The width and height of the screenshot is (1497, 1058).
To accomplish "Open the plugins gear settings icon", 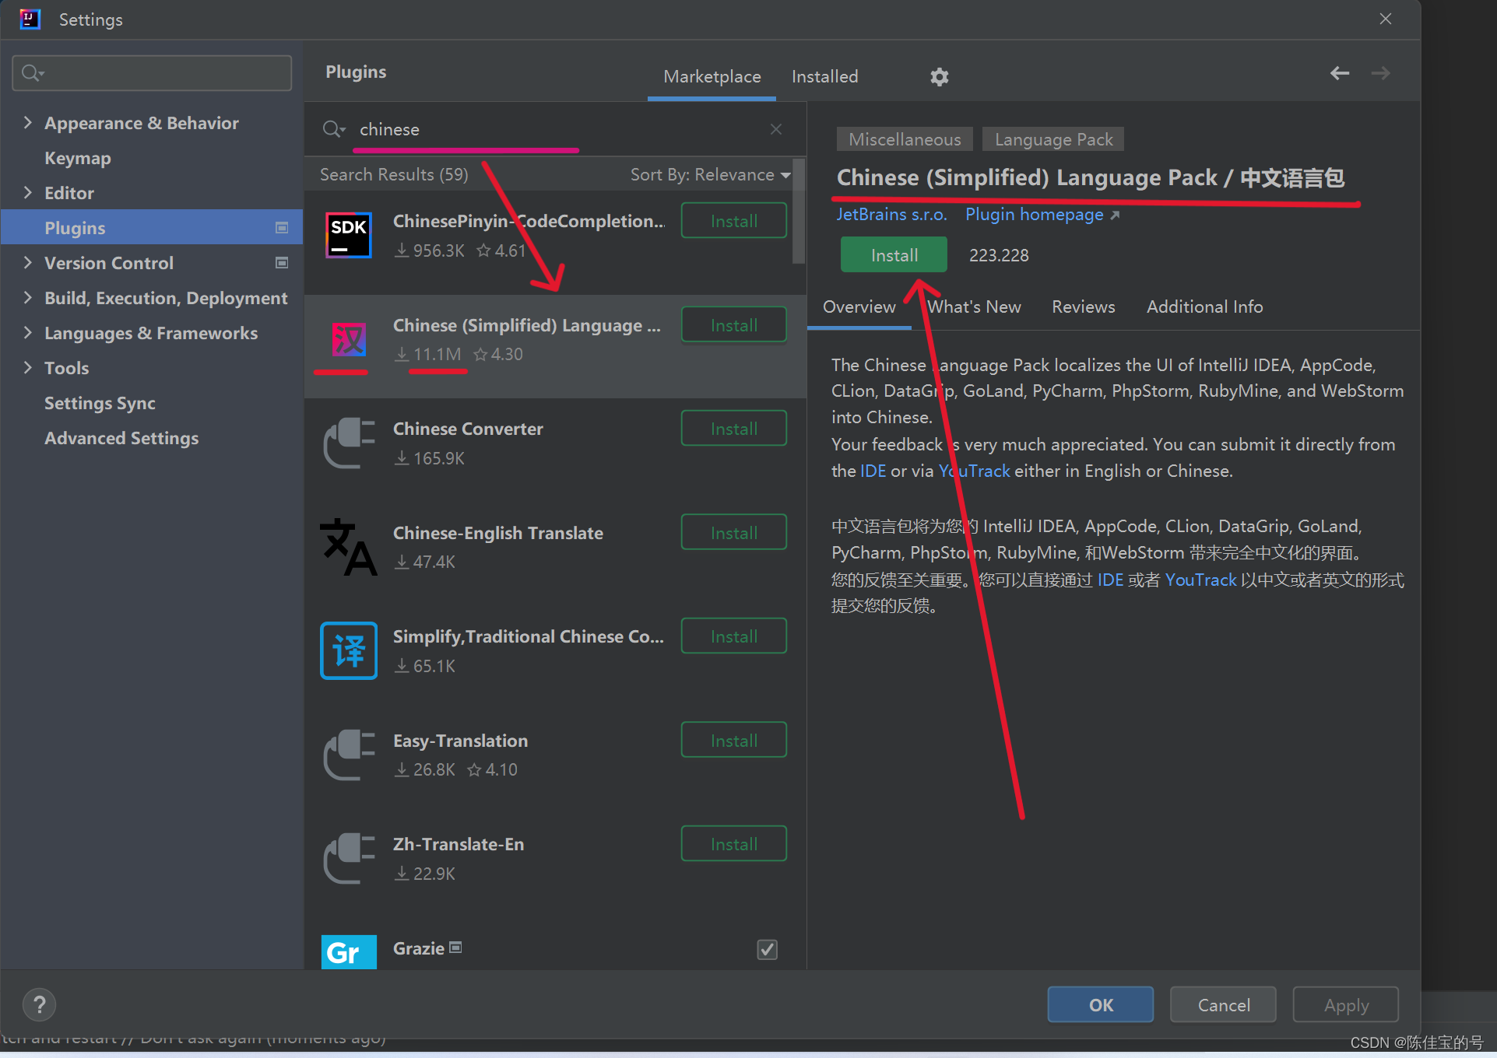I will coord(939,77).
